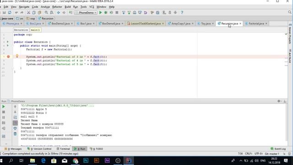Click the Undo toolbar icon

coord(16,12)
